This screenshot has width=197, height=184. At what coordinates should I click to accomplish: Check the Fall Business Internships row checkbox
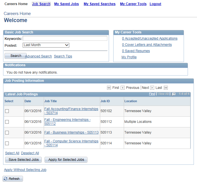(x=7, y=132)
